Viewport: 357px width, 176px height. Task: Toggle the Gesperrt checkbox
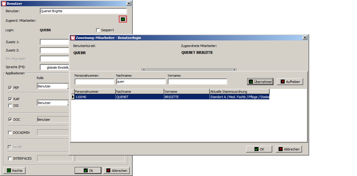(98, 30)
